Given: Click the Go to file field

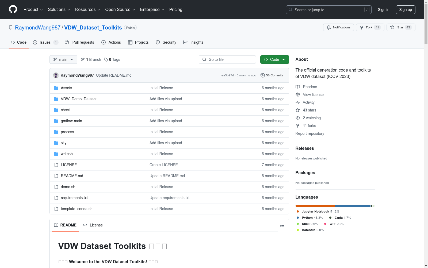Looking at the screenshot, I should (x=227, y=59).
